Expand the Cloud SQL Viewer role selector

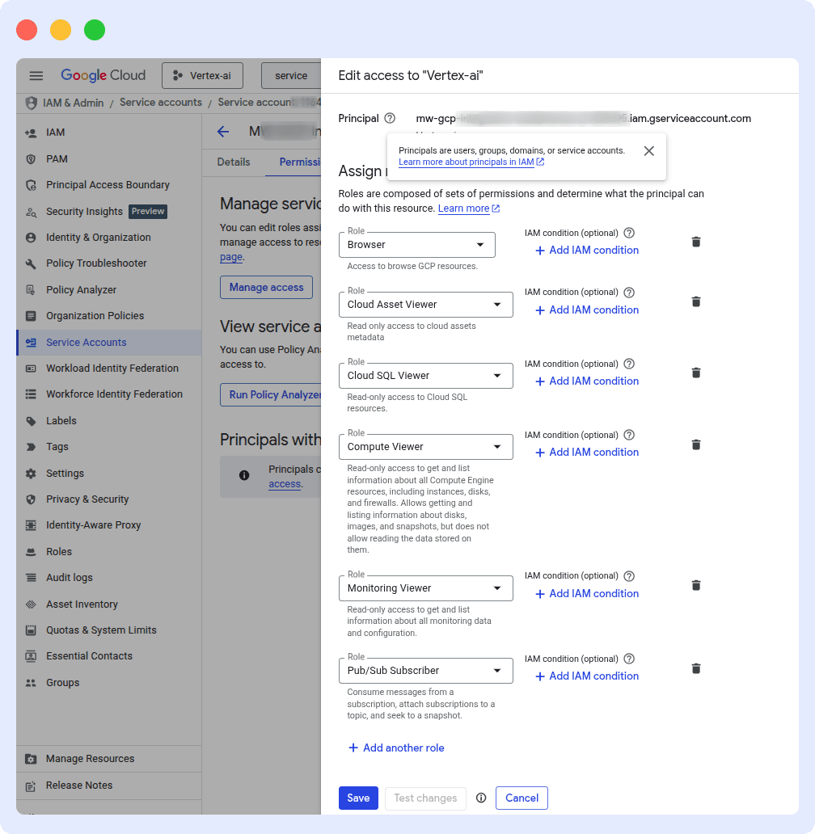pos(499,375)
